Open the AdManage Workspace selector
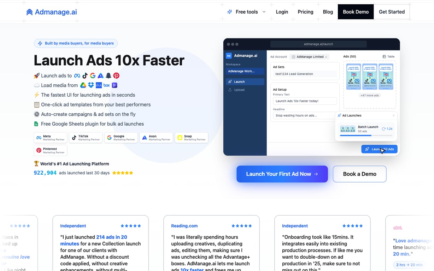The height and width of the screenshot is (271, 434). (x=245, y=71)
